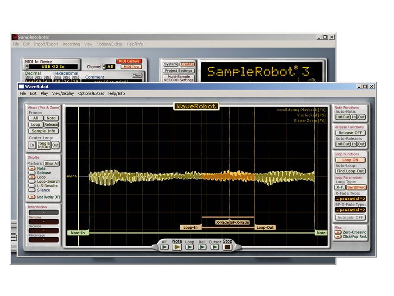394x296 pixels.
Task: Toggle the Loop marker display
Action: (32, 177)
